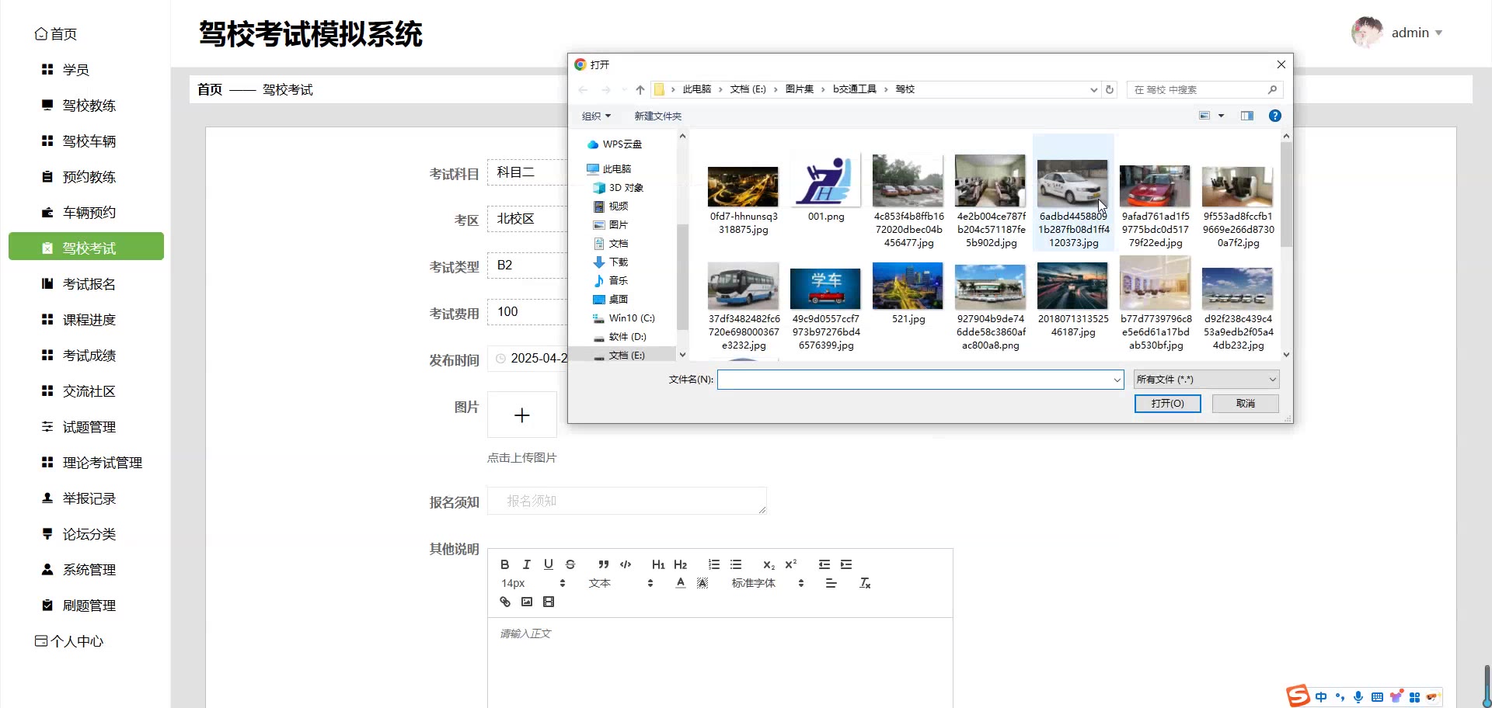Screen dimensions: 1492x708
Task: Click the 打开(O) button
Action: click(1167, 404)
